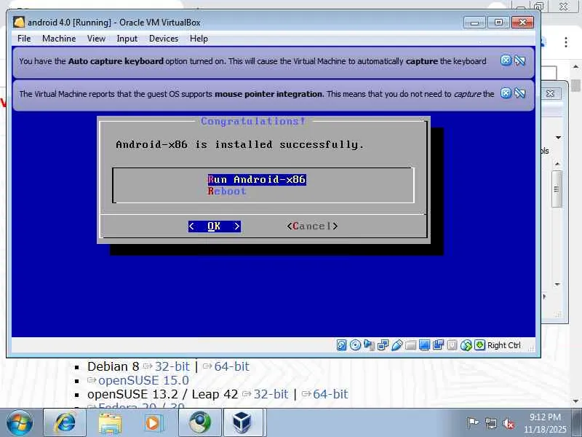
Task: Dismiss the Auto capture keyboard notification
Action: pyautogui.click(x=506, y=60)
